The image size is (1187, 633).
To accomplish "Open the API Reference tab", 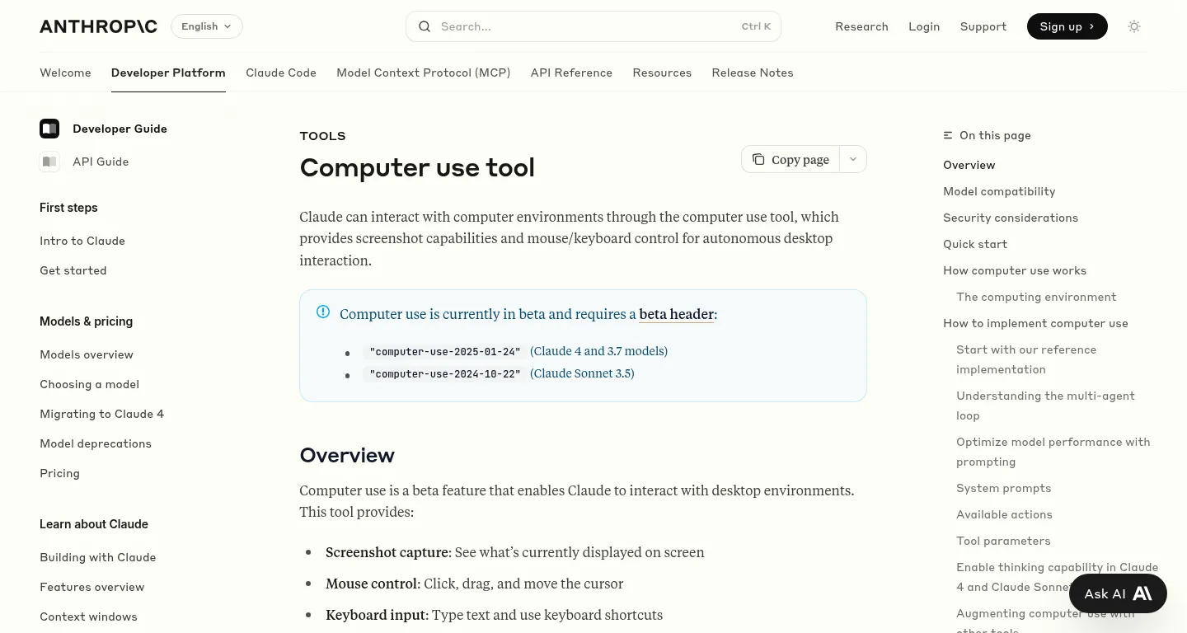I will tap(571, 73).
